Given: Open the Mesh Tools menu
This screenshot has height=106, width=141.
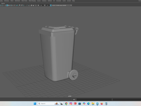Looking at the screenshot, I should click(24, 1).
